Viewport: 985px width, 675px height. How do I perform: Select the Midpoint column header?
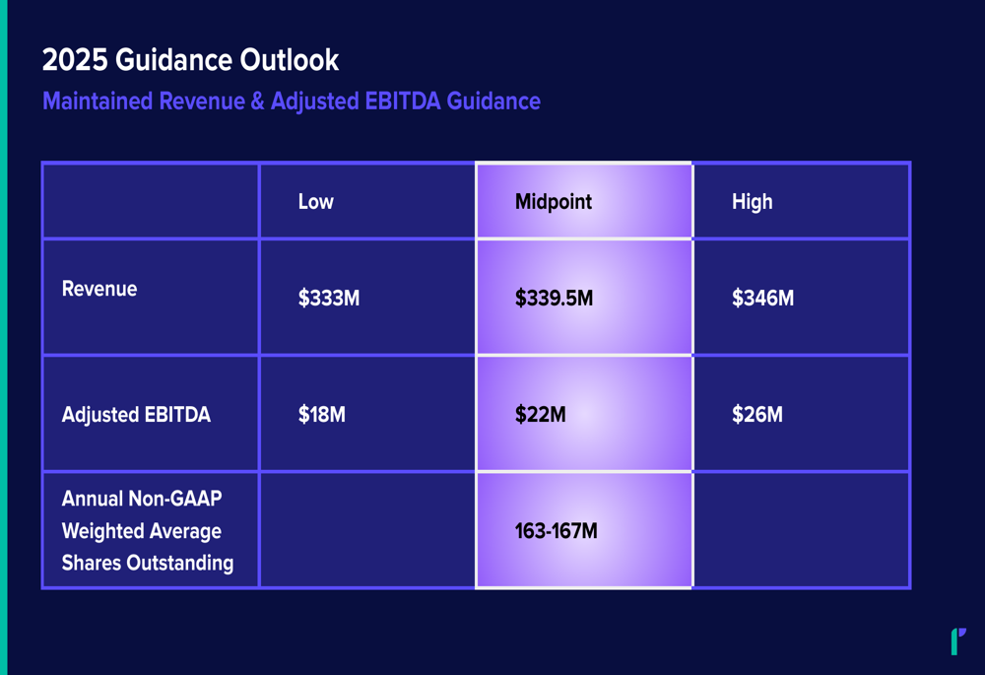click(553, 202)
